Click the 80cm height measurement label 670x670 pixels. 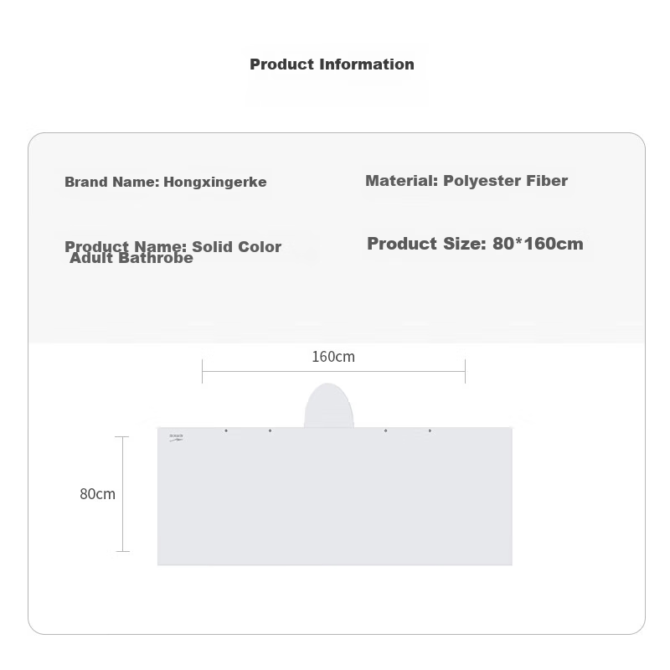pos(97,494)
